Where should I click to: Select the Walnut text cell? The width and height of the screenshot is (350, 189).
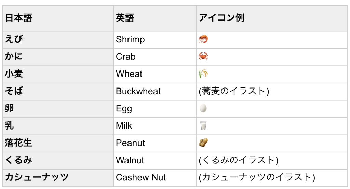[x=155, y=160]
